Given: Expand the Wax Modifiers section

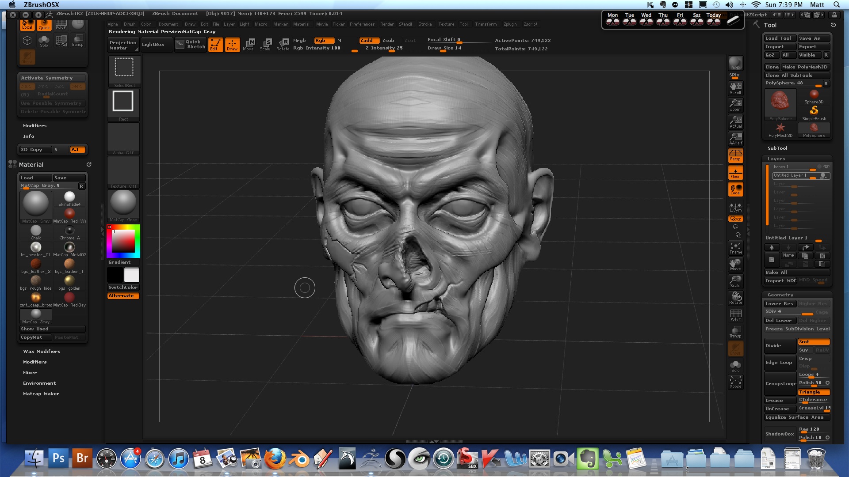Looking at the screenshot, I should coord(42,352).
